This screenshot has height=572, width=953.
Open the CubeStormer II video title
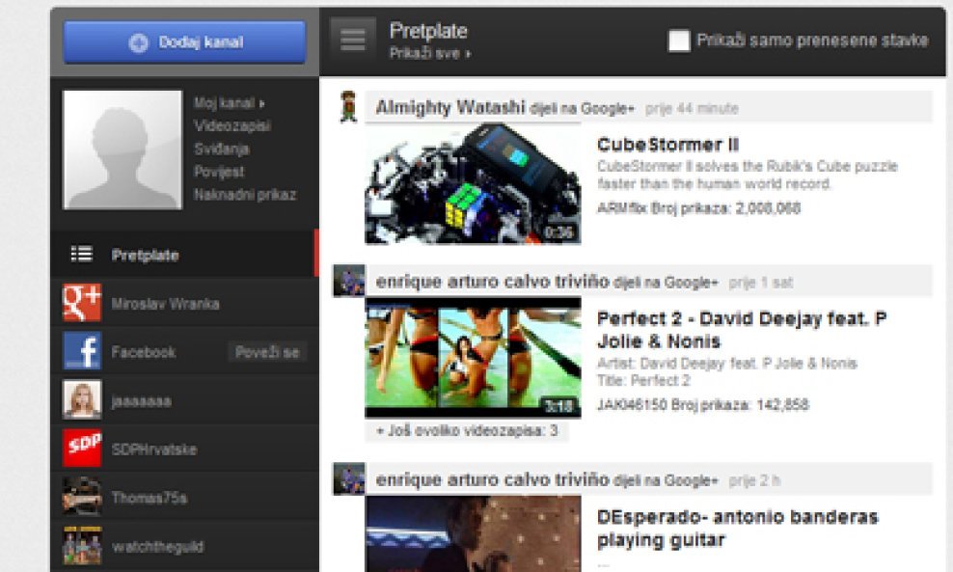click(x=667, y=145)
